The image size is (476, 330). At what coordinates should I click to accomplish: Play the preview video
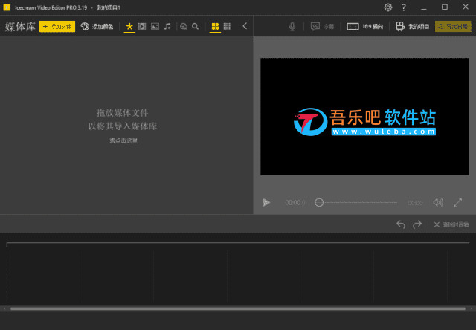coord(266,202)
